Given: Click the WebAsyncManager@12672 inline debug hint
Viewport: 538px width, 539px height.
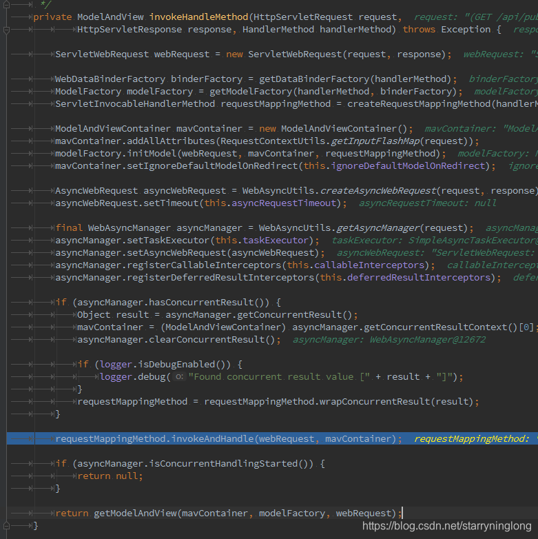Looking at the screenshot, I should tap(427, 340).
